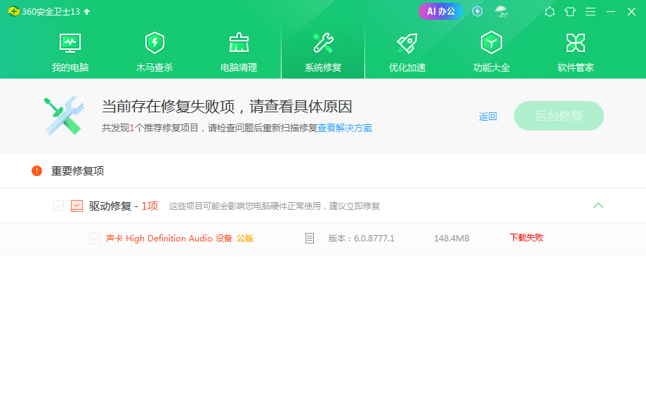Click the lightning hexagon icon beside AI 办公

(x=477, y=11)
